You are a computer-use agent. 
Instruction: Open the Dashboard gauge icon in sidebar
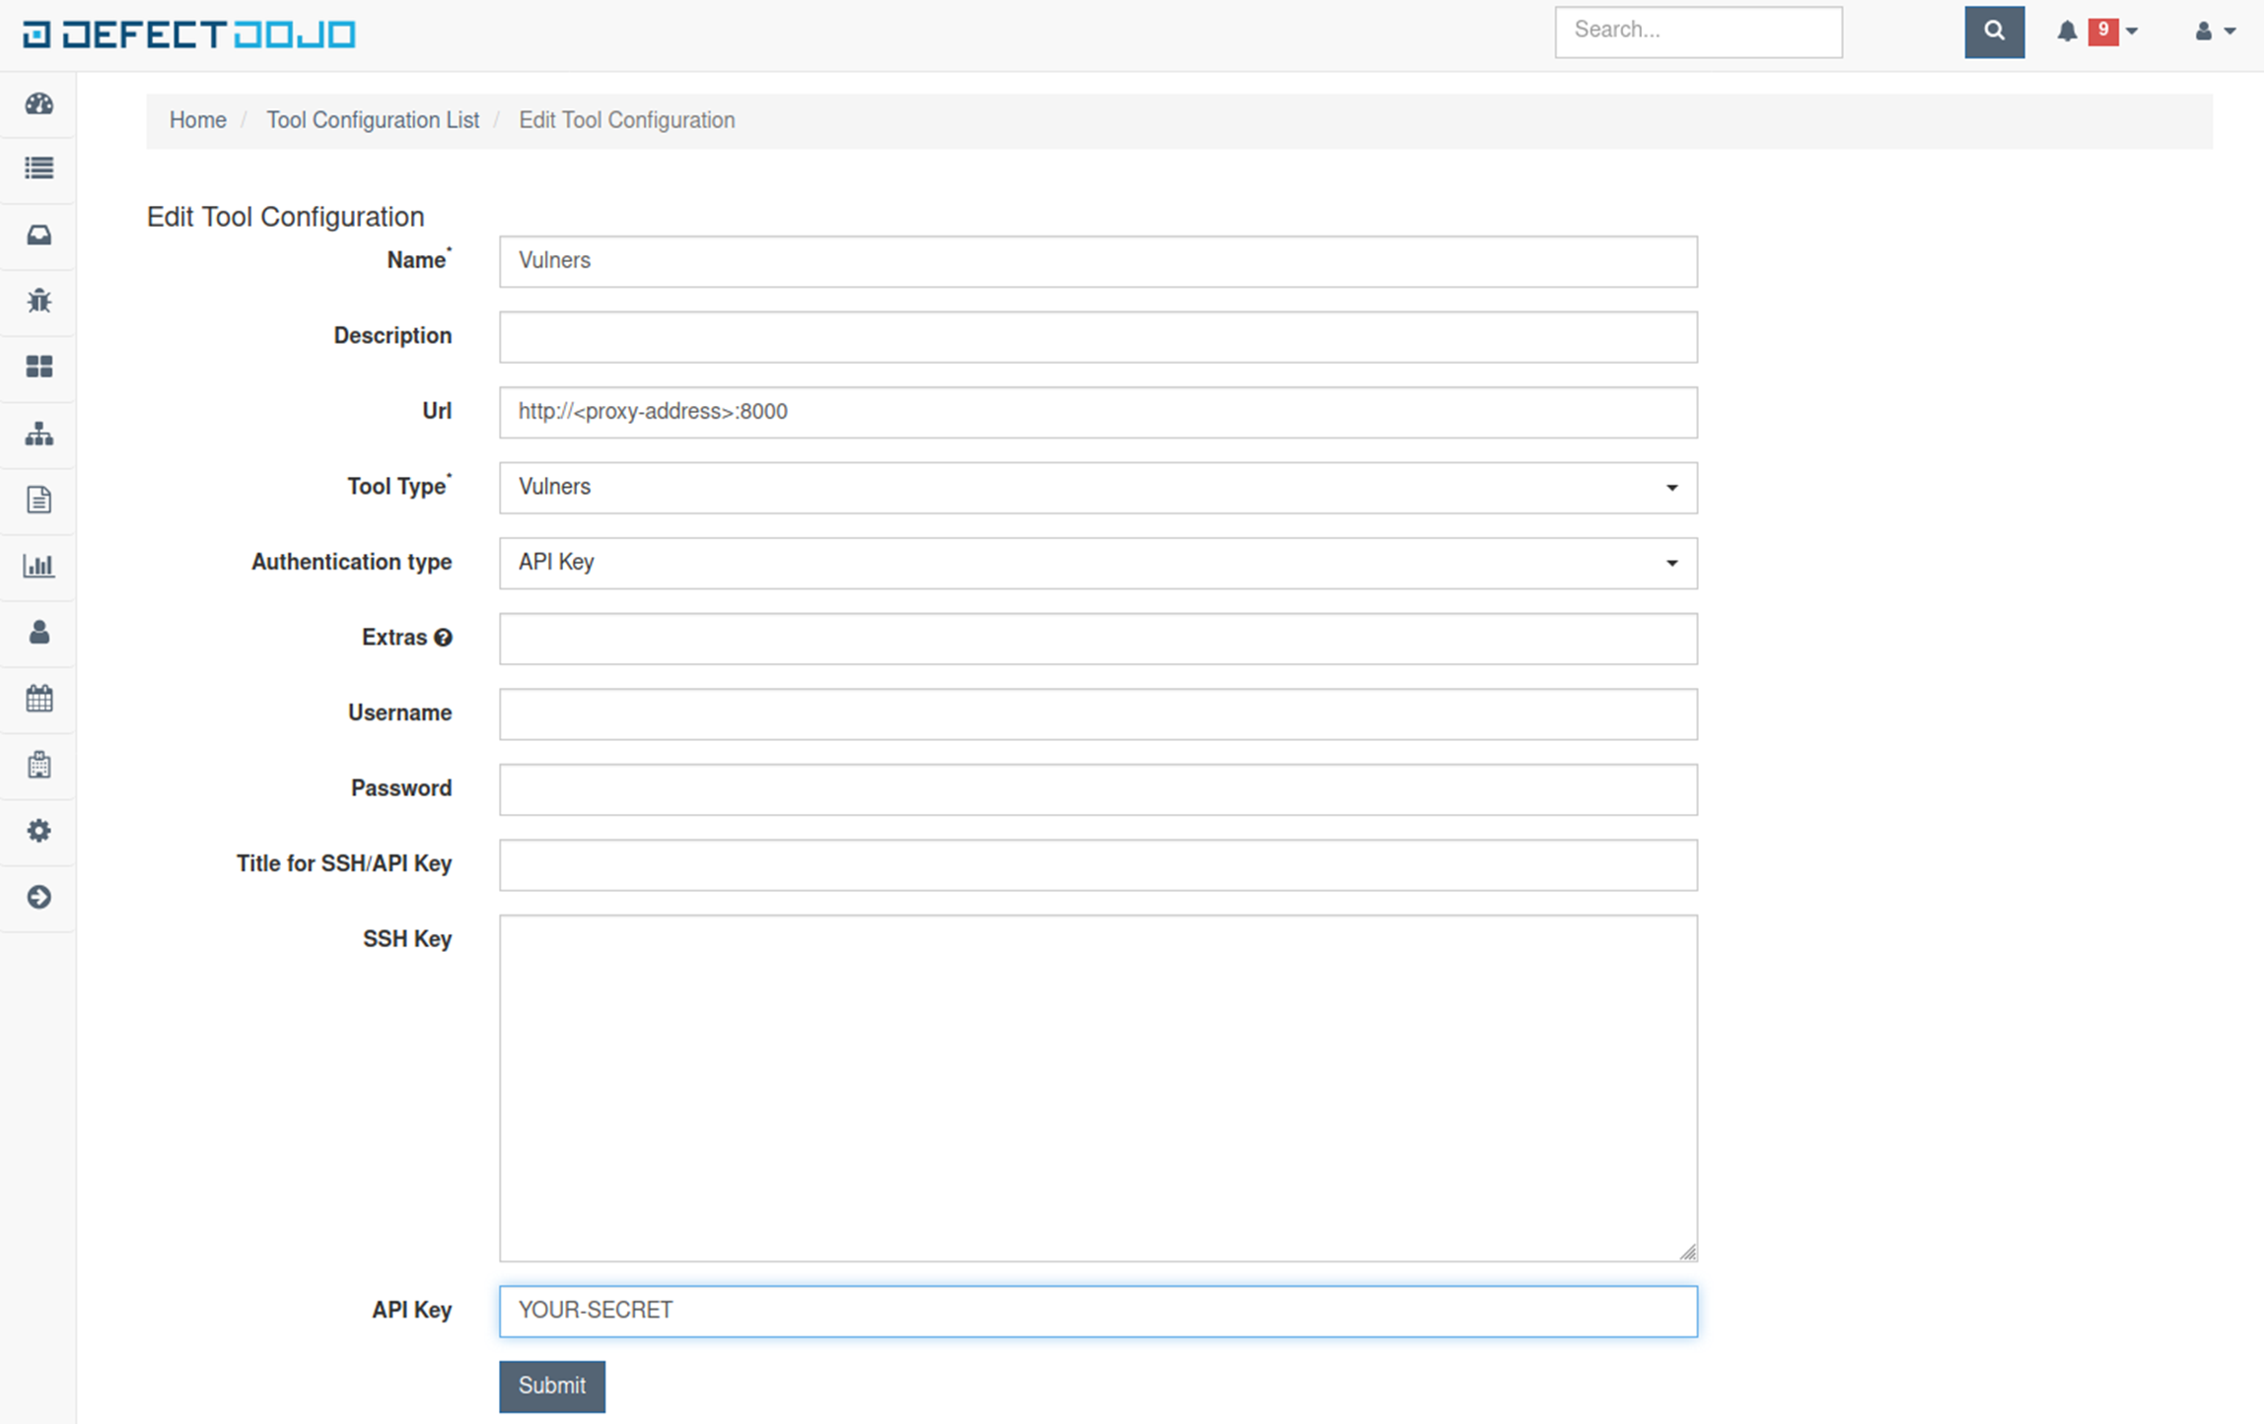37,104
